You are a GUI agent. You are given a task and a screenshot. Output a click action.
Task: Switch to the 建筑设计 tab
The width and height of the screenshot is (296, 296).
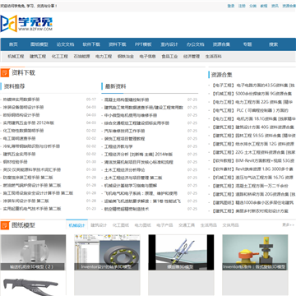point(99,225)
